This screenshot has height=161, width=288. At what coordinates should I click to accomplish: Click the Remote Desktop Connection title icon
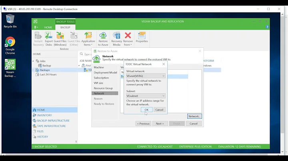(x=5, y=9)
